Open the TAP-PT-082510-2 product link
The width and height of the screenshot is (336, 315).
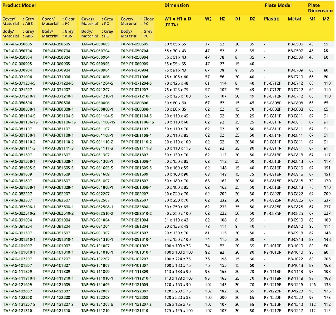tap(136, 213)
